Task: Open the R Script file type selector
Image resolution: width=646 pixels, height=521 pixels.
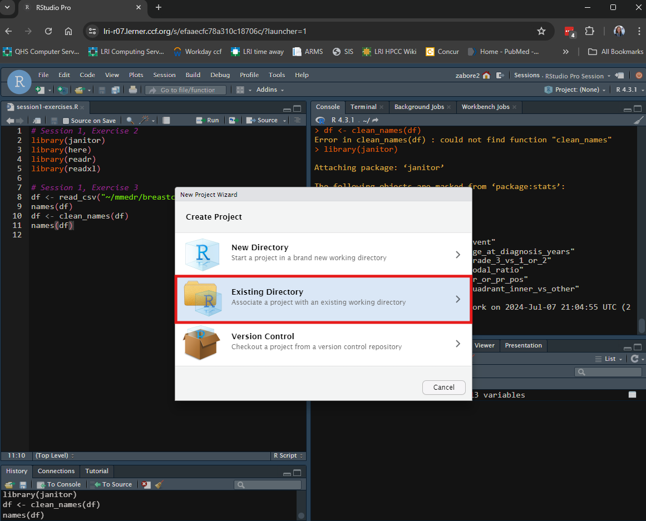Action: pyautogui.click(x=288, y=455)
